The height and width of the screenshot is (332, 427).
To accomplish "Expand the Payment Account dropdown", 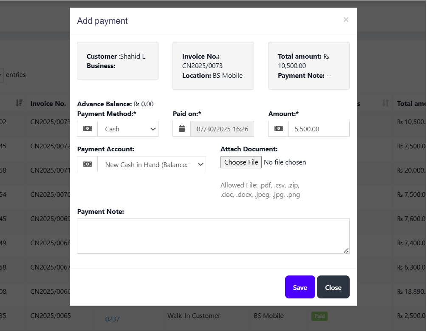I will pyautogui.click(x=152, y=165).
